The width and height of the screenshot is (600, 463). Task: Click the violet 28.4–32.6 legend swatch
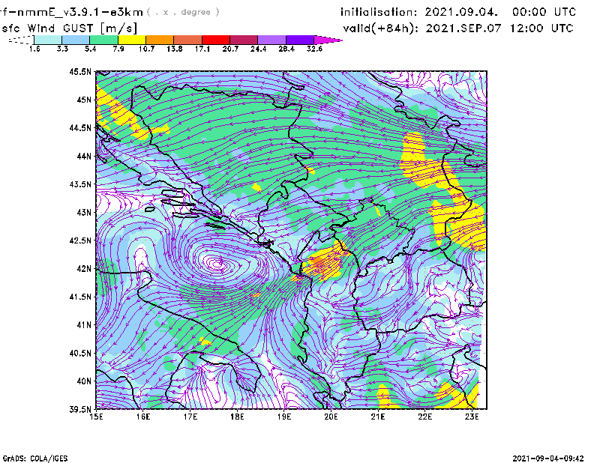[x=299, y=40]
